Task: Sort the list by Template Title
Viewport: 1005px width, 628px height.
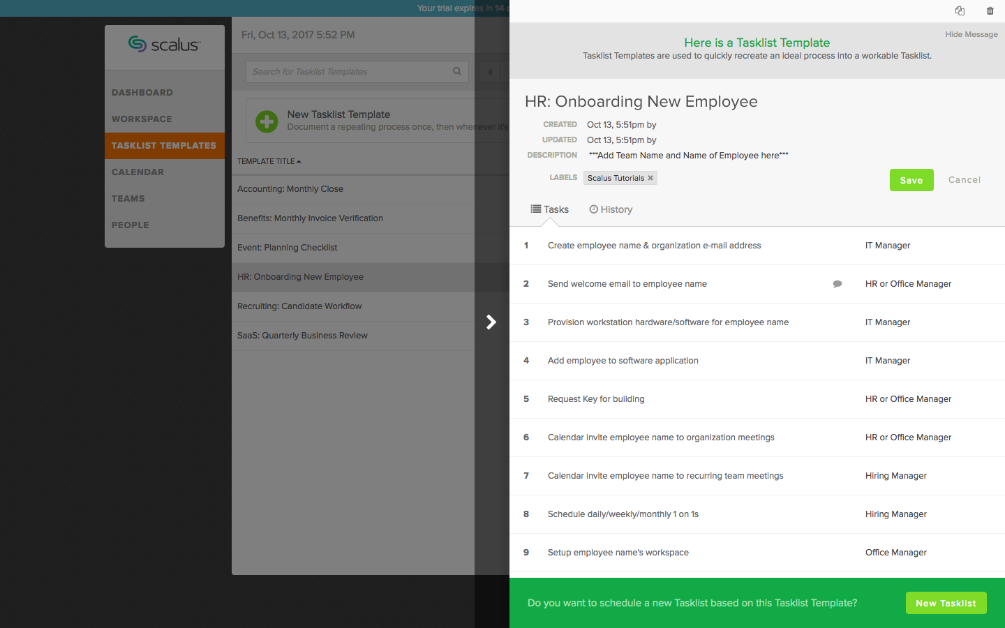Action: [269, 161]
